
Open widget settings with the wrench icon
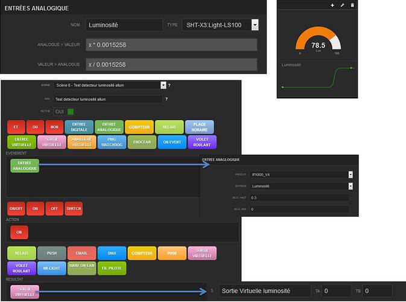click(342, 5)
